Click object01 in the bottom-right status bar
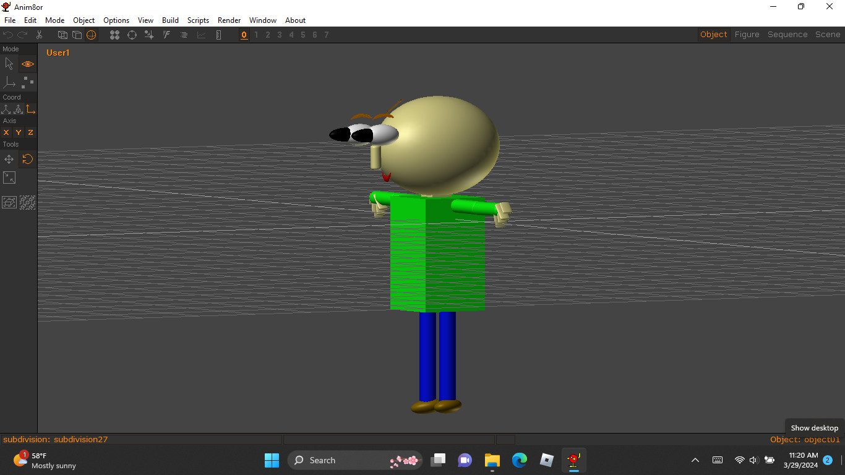 822,439
